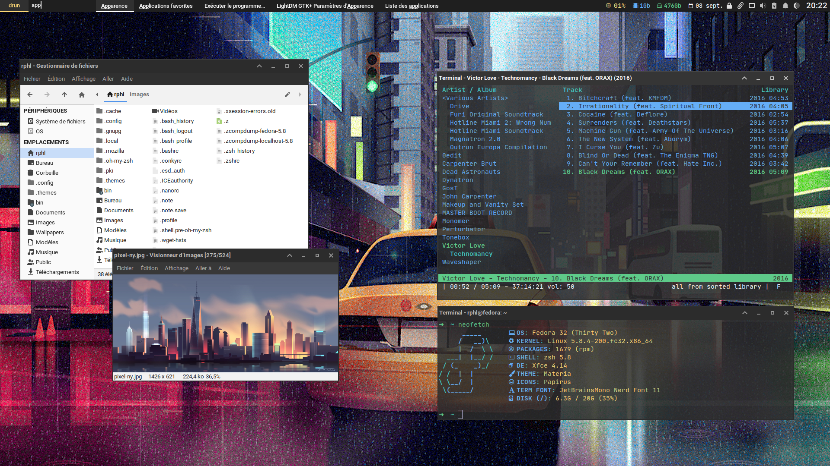Open Édition menu in image viewer

click(149, 268)
